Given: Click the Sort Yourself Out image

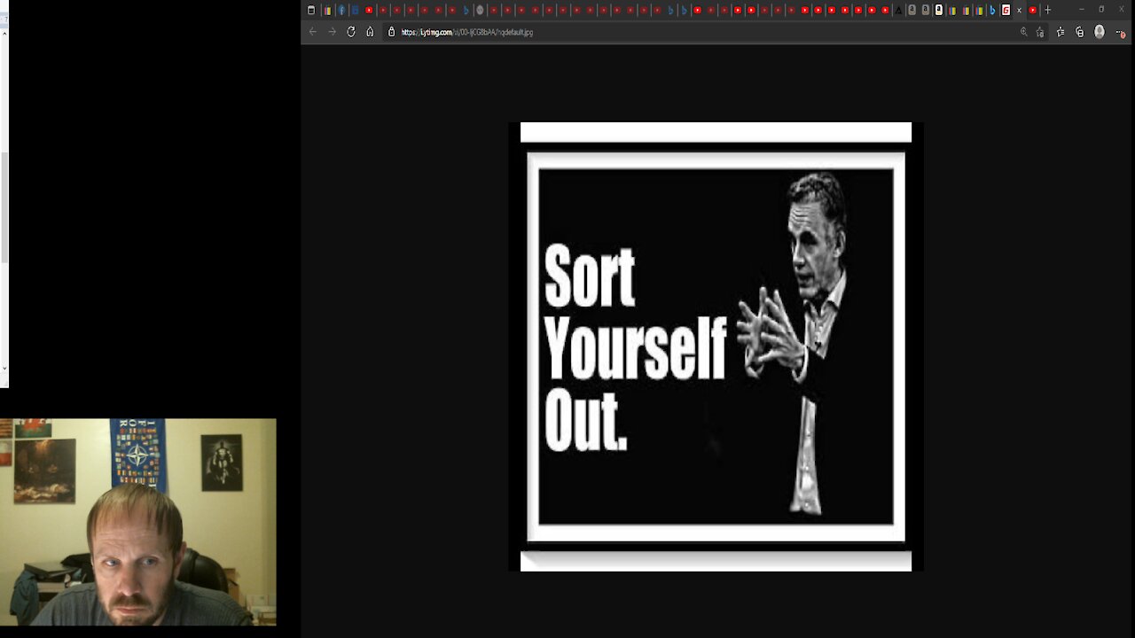Looking at the screenshot, I should pos(716,346).
